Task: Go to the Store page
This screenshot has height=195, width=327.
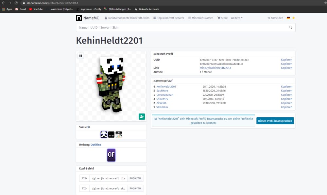Action: pos(222,18)
